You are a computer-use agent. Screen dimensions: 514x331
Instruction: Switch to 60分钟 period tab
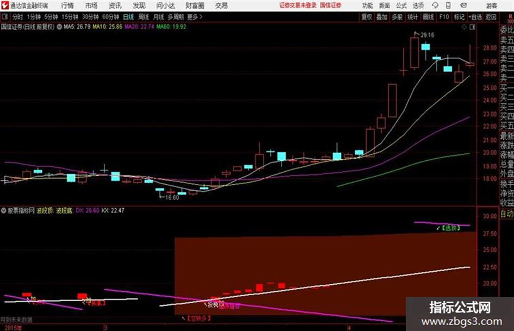click(x=110, y=17)
